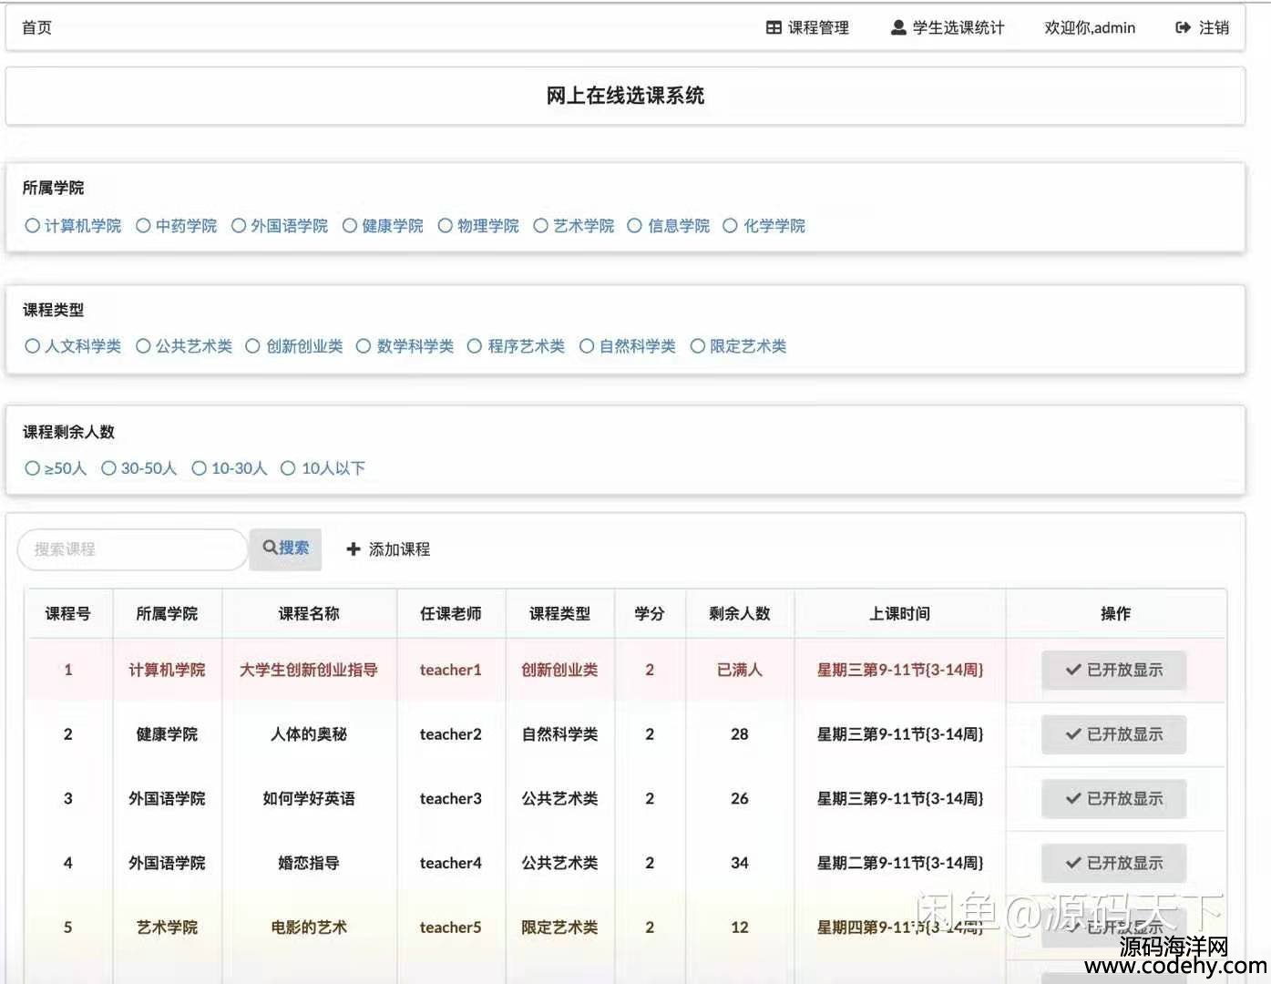Click the student statistics user icon
This screenshot has width=1271, height=984.
click(898, 28)
